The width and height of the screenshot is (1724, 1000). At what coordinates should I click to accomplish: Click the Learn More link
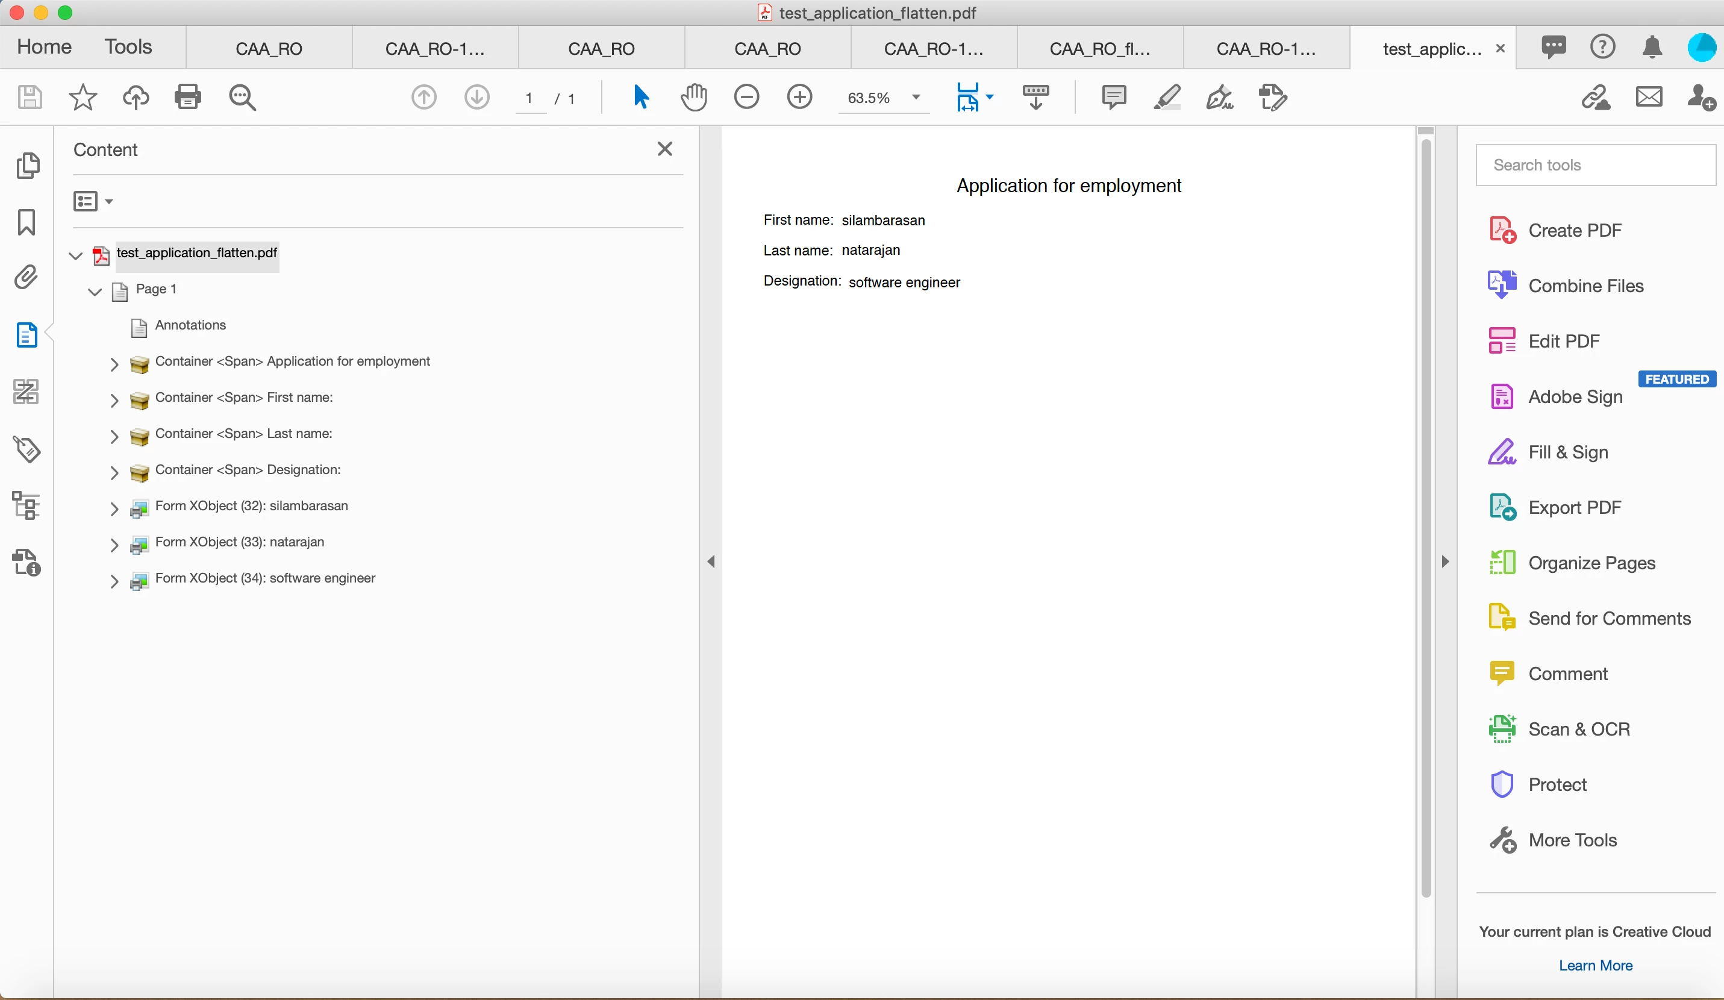click(1595, 965)
